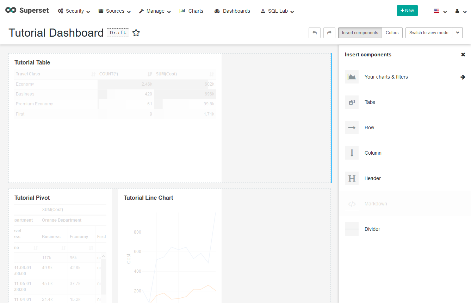471x303 pixels.
Task: Select the Header component icon
Action: tap(352, 178)
